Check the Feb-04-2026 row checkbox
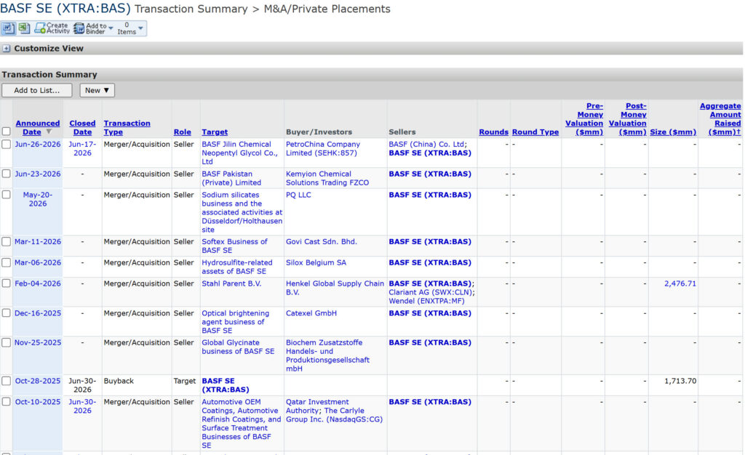The width and height of the screenshot is (745, 455). coord(6,283)
